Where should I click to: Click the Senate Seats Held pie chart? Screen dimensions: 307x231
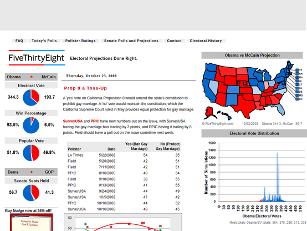click(x=31, y=193)
